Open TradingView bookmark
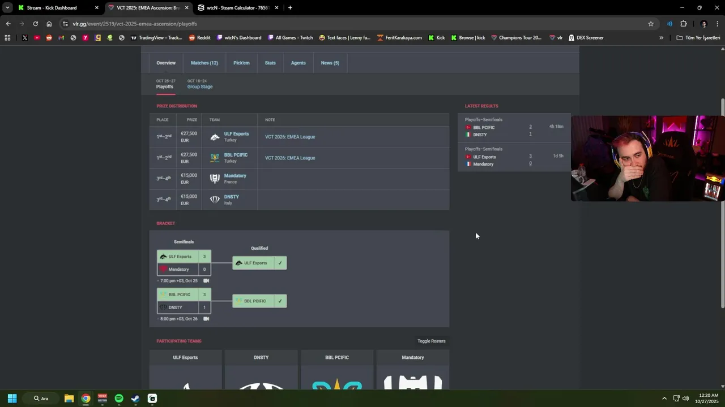725x407 pixels. coord(156,38)
